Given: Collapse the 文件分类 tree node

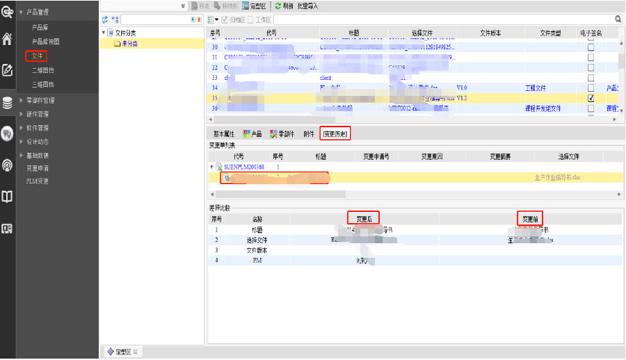Looking at the screenshot, I should pos(104,33).
